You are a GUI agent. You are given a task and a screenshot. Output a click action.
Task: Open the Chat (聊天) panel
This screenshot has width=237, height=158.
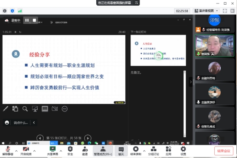click(x=121, y=151)
